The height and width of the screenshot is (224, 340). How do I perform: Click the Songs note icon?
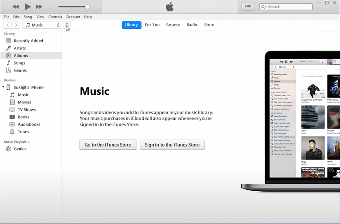(8, 63)
